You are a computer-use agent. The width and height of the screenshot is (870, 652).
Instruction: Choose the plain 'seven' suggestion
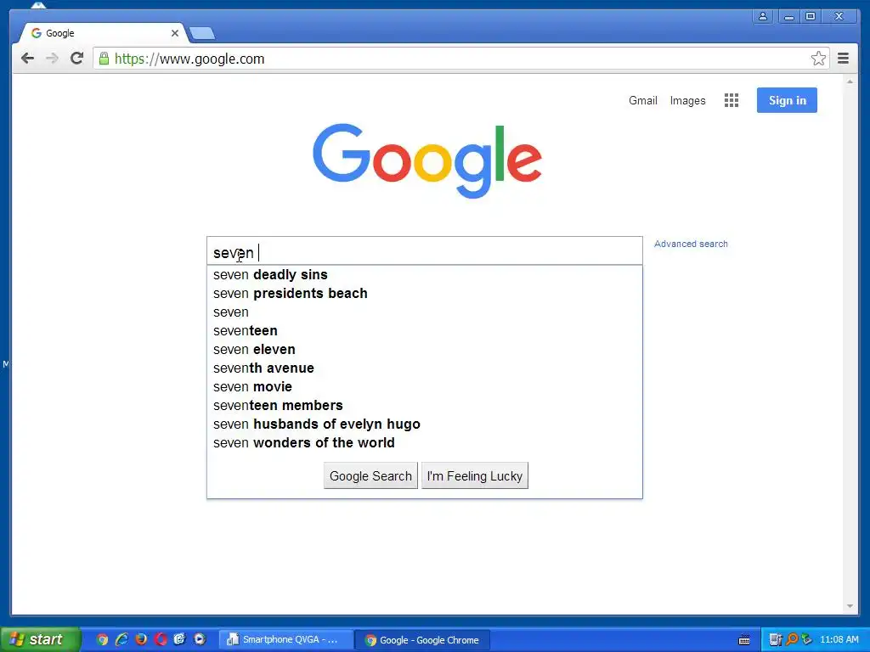coord(425,312)
